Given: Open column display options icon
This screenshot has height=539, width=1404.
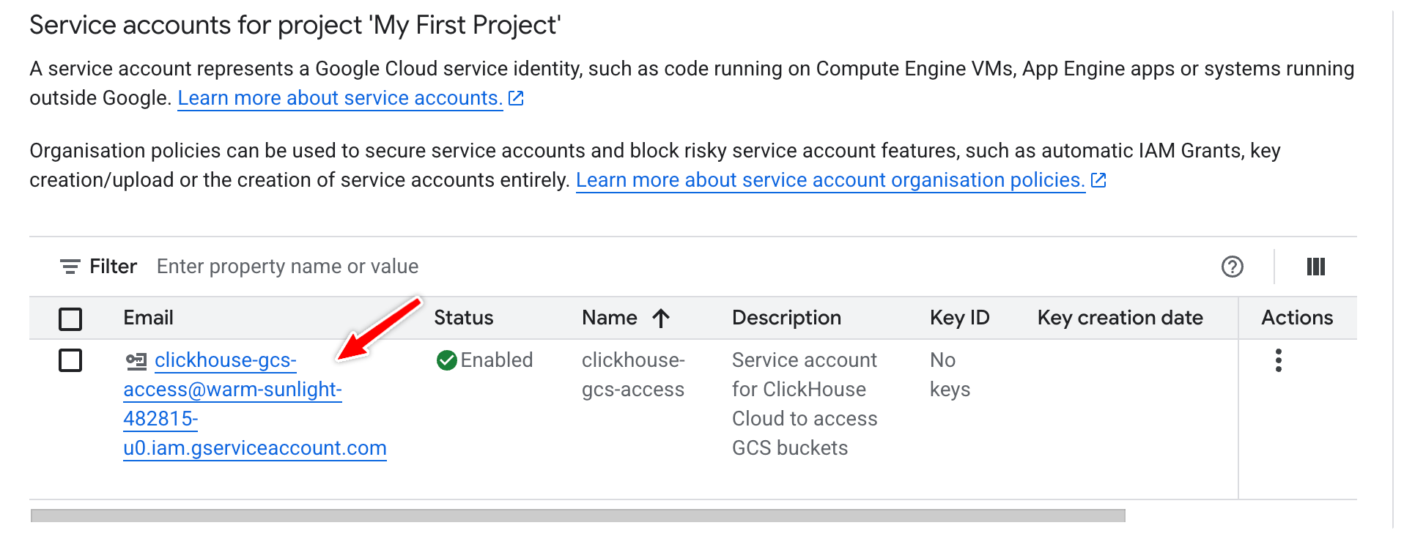Looking at the screenshot, I should [x=1315, y=267].
